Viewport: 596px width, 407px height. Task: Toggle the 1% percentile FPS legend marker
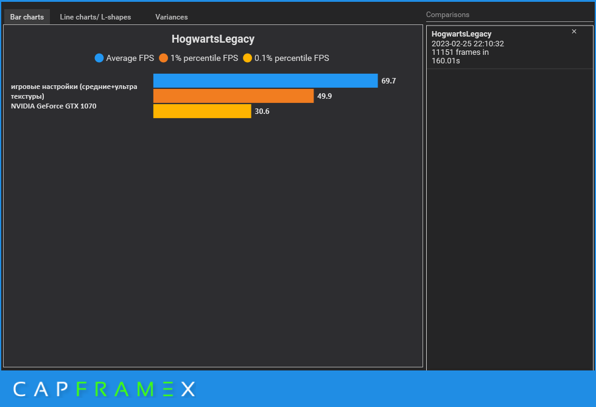pyautogui.click(x=163, y=58)
